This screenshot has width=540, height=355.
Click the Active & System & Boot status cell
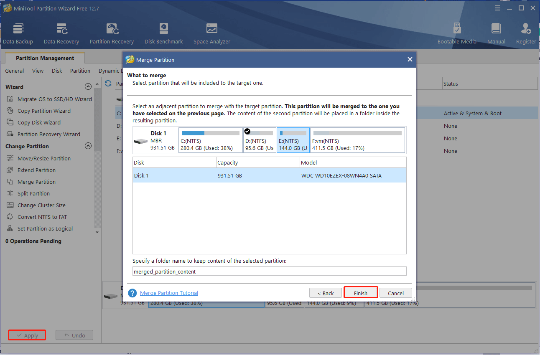pos(473,113)
